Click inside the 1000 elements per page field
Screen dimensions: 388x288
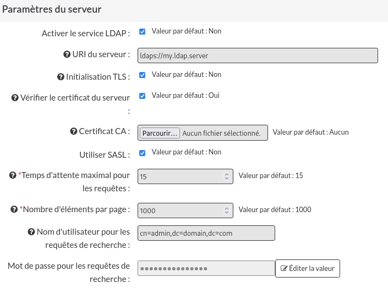click(185, 211)
